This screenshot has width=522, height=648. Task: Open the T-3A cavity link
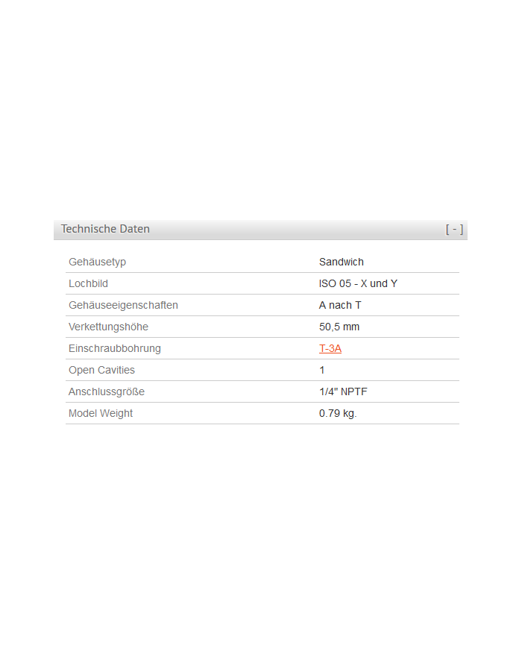pyautogui.click(x=330, y=348)
